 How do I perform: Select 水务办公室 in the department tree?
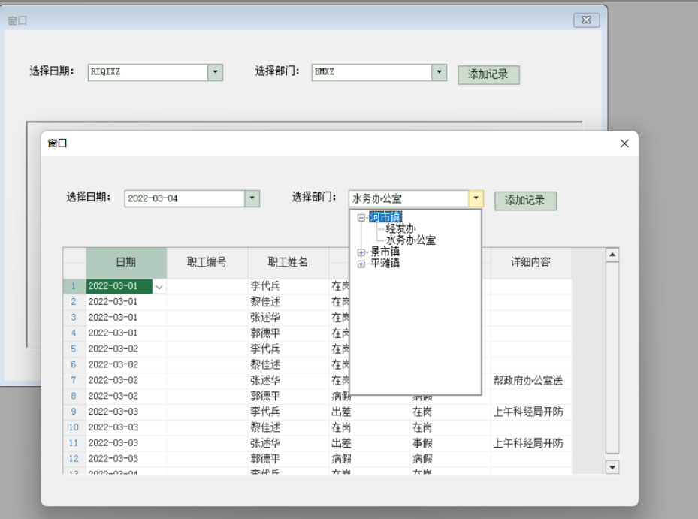click(x=410, y=240)
